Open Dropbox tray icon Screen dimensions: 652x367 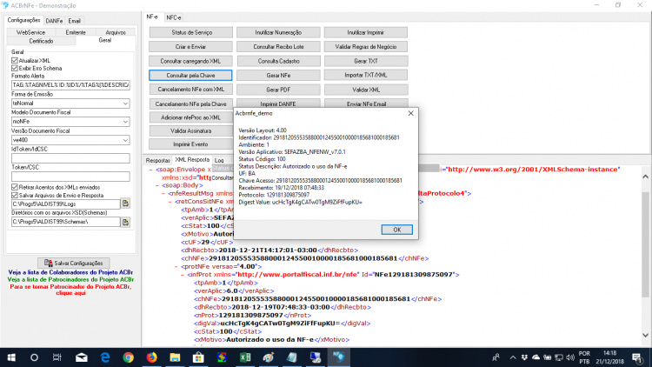click(x=524, y=357)
